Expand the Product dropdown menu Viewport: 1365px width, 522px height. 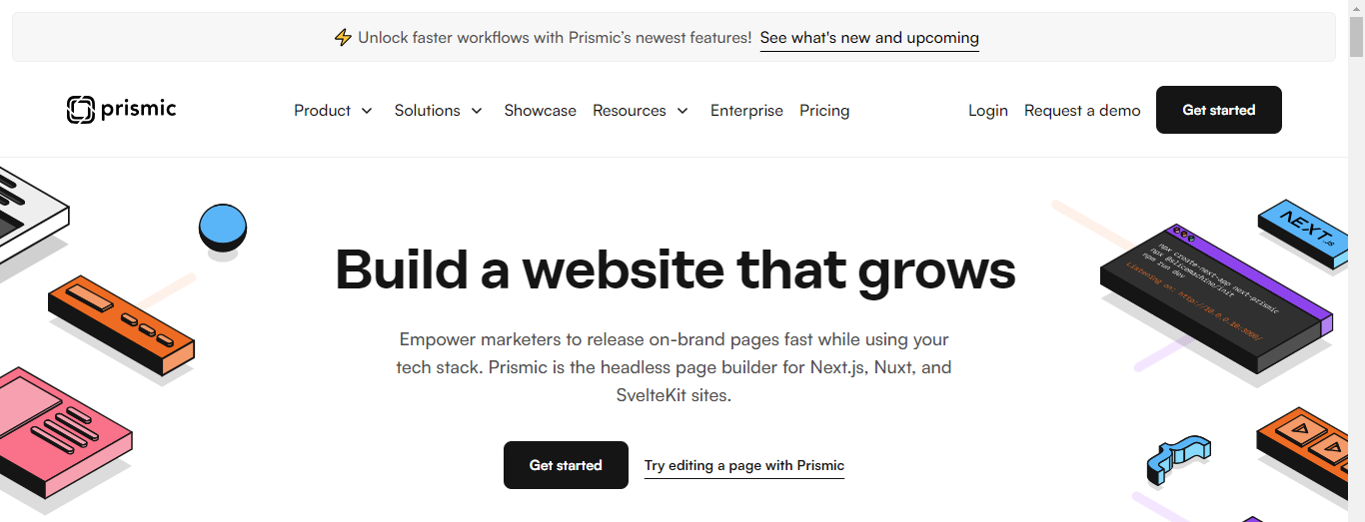(x=333, y=111)
